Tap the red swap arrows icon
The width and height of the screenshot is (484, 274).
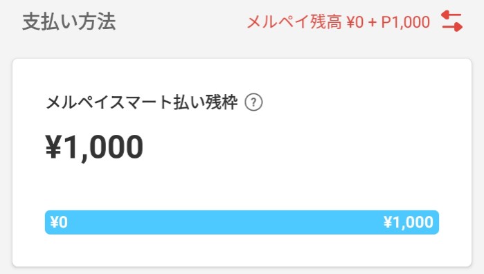(451, 21)
